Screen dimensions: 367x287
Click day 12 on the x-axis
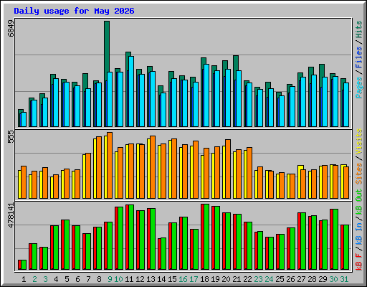tap(140, 279)
